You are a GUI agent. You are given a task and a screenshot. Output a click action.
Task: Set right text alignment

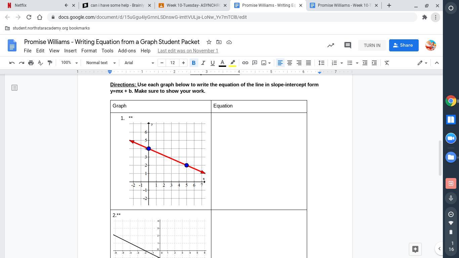point(299,63)
